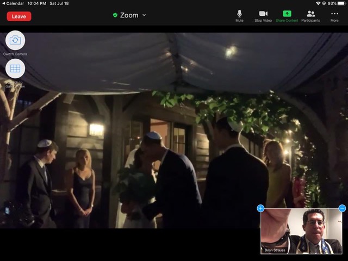Tap the Brian Strauss name label

coord(275,250)
